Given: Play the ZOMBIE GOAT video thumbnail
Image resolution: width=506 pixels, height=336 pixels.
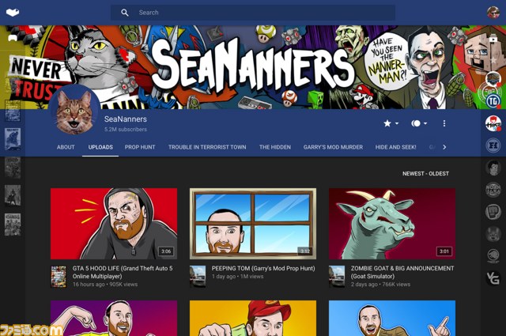Looking at the screenshot, I should (x=392, y=224).
